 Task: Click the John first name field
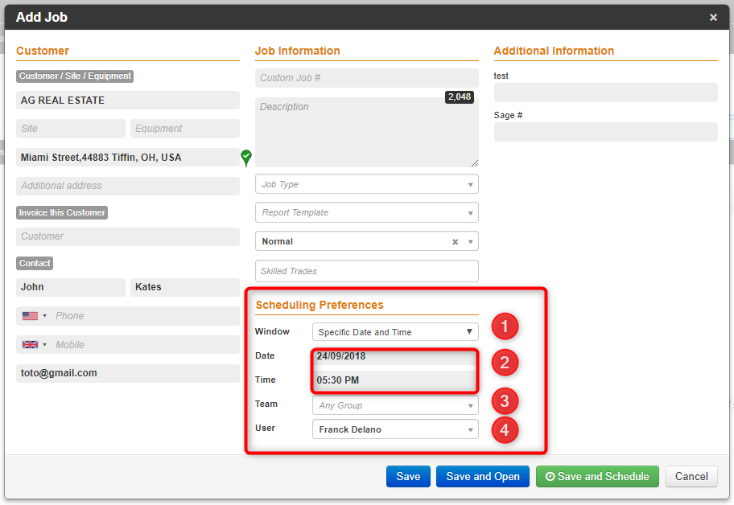point(71,287)
